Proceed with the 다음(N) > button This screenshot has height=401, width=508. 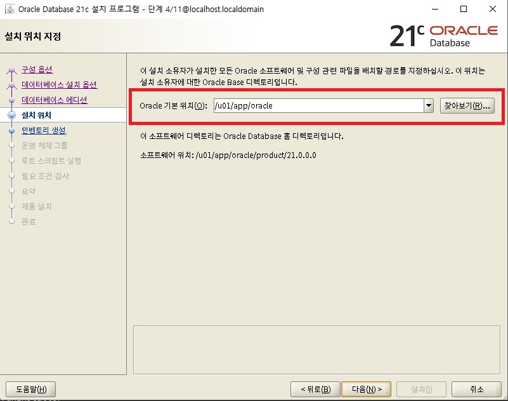pos(367,389)
